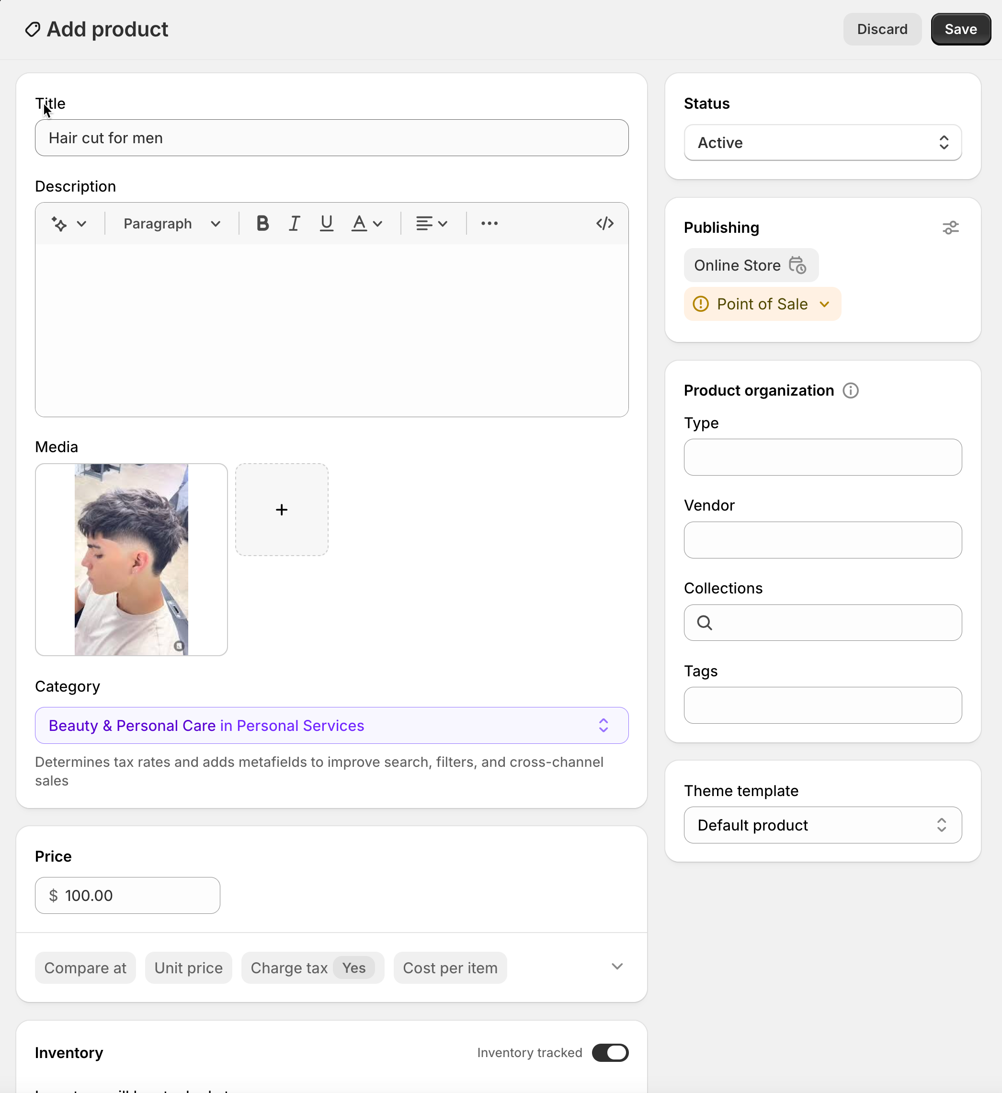The width and height of the screenshot is (1002, 1093).
Task: Open the text color picker icon
Action: click(x=366, y=223)
